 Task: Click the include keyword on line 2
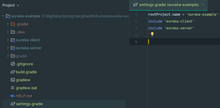[x=155, y=21]
